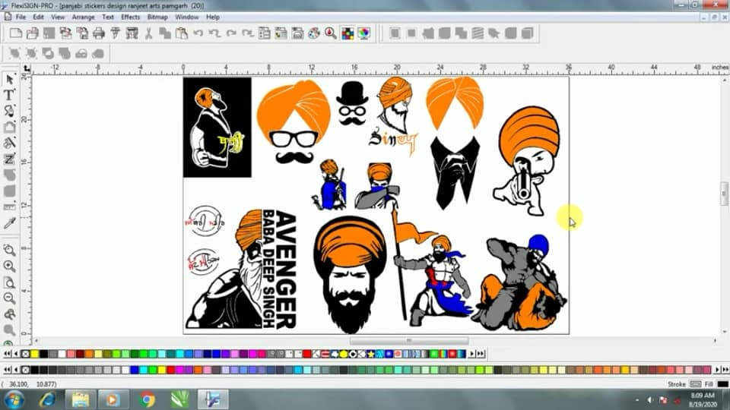Advance lower color palette one step right
Screen dimensions: 730x410
tap(717, 370)
